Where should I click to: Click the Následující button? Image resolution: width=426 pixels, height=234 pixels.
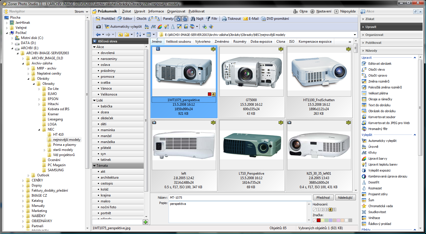click(x=345, y=198)
